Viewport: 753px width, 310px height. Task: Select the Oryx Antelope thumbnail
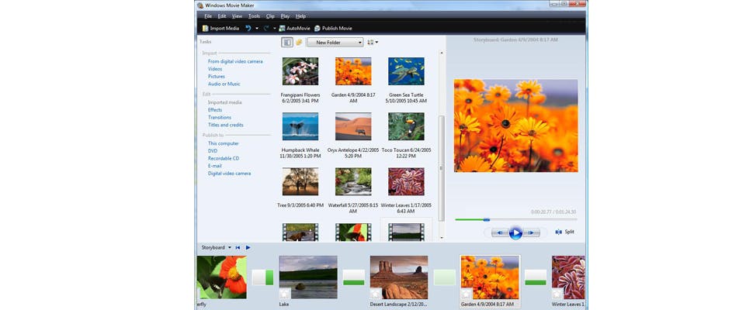click(353, 126)
